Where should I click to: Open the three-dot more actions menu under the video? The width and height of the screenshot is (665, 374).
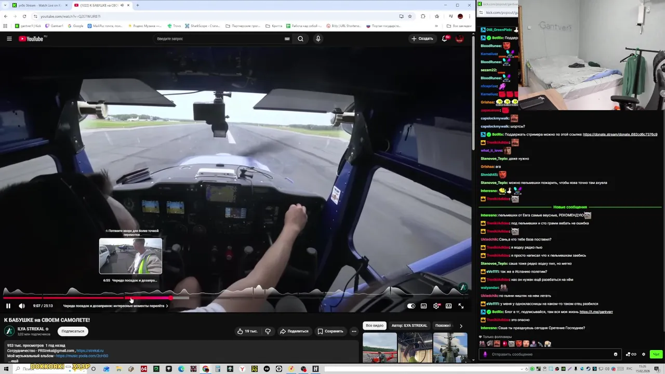click(354, 331)
